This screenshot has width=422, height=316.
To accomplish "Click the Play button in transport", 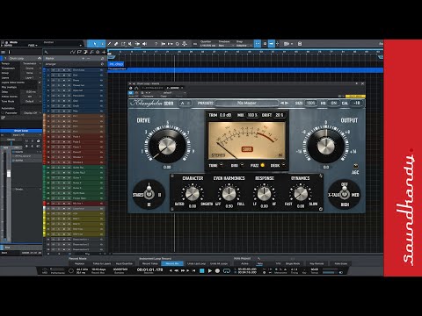I will coord(210,271).
